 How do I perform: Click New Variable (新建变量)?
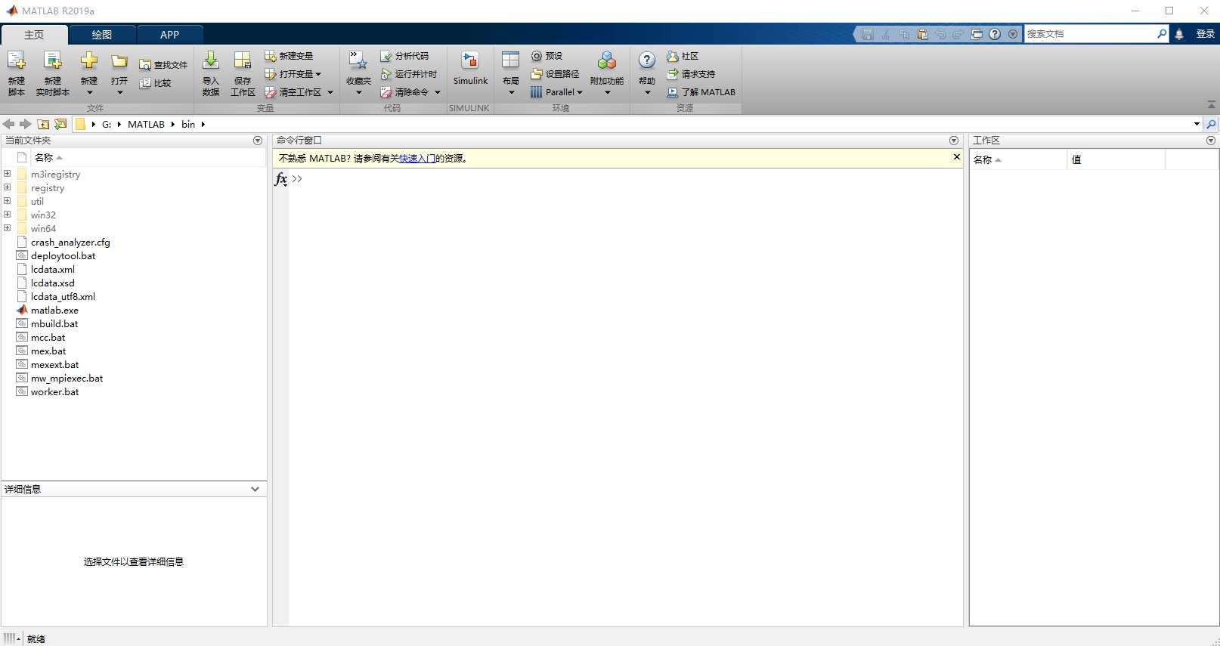[x=289, y=56]
